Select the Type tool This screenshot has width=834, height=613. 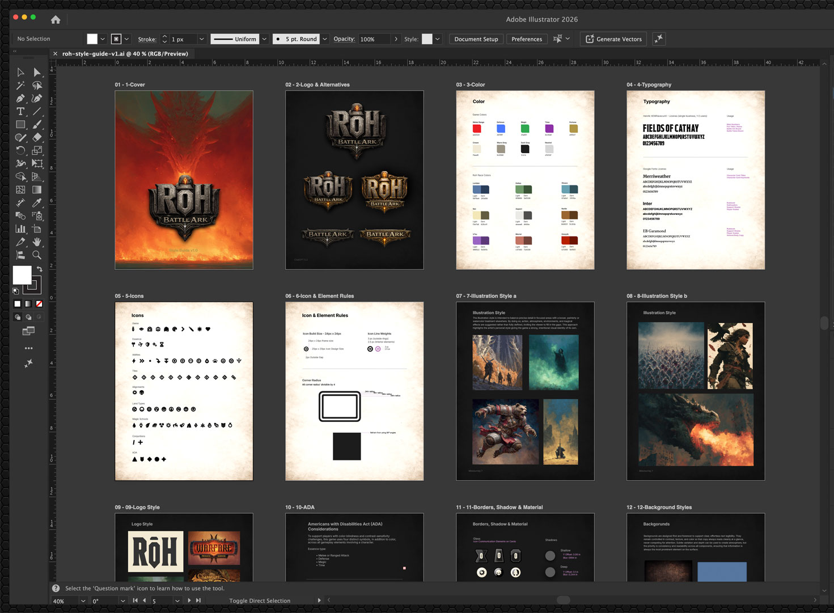click(20, 111)
